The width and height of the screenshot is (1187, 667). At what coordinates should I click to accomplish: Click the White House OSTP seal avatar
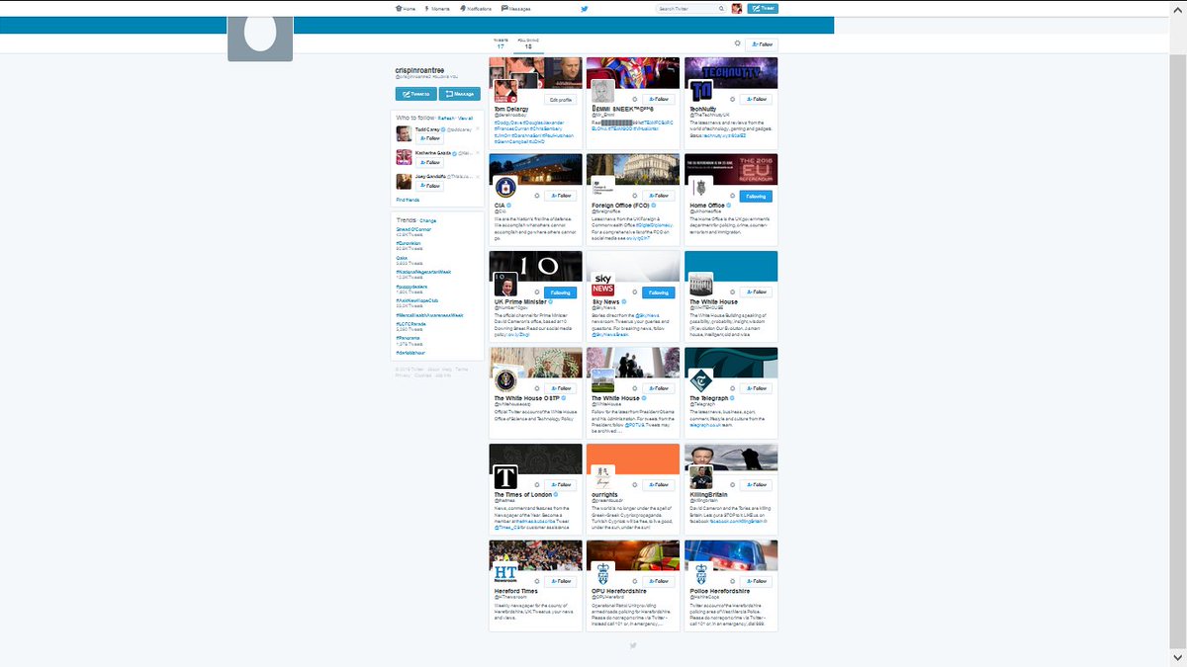pyautogui.click(x=504, y=380)
